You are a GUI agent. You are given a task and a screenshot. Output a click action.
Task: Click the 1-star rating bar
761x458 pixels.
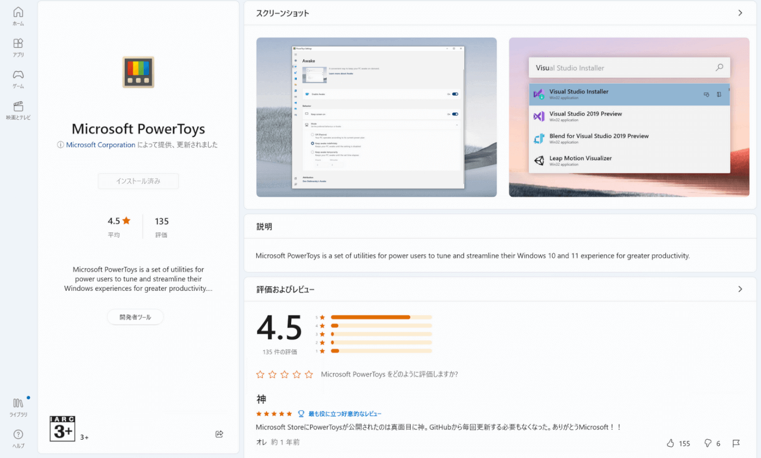coord(381,351)
